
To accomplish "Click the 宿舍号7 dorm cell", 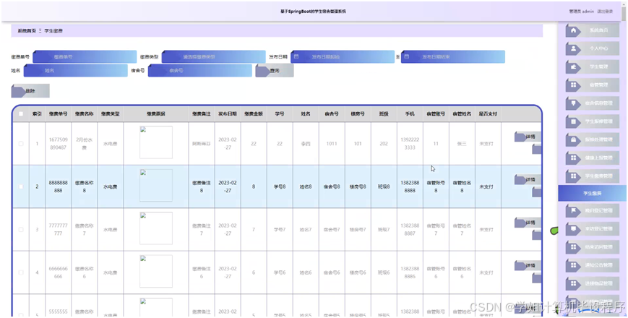I will (332, 230).
